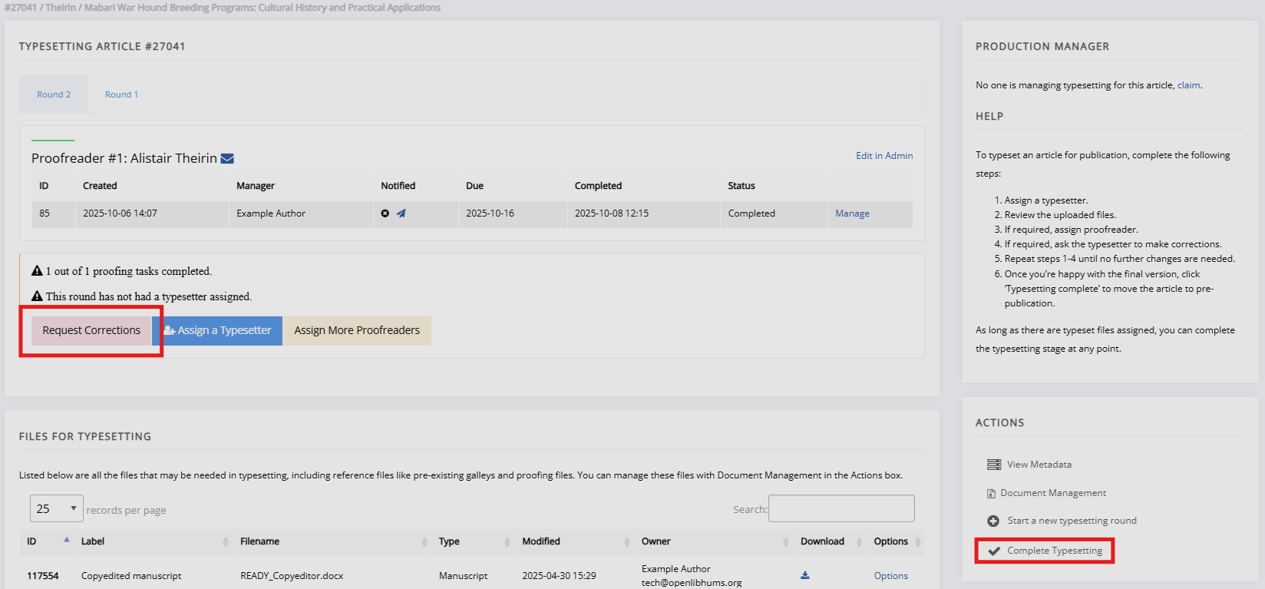Click proofing task ID 85 cell
Image resolution: width=1265 pixels, height=589 pixels.
click(x=45, y=213)
